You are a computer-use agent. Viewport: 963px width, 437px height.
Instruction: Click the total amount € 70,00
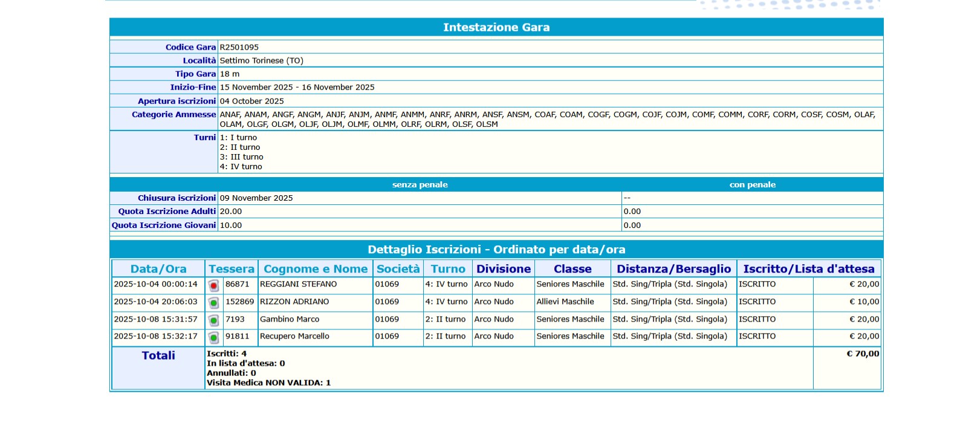863,354
